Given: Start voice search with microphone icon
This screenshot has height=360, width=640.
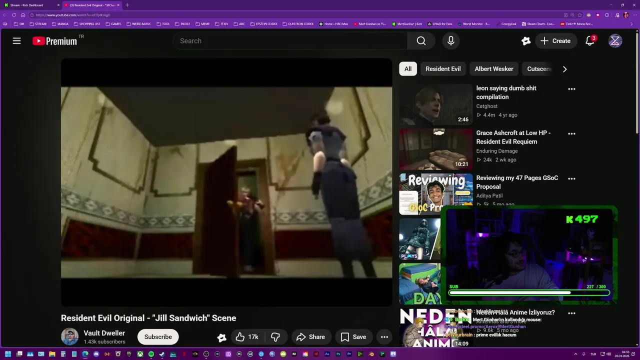Looking at the screenshot, I should pos(450,41).
